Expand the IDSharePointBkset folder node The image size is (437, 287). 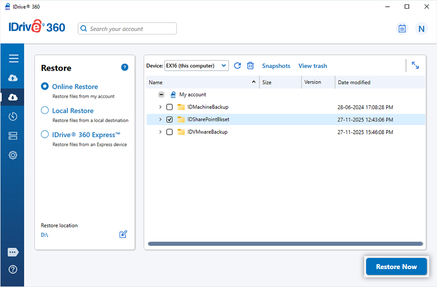160,119
